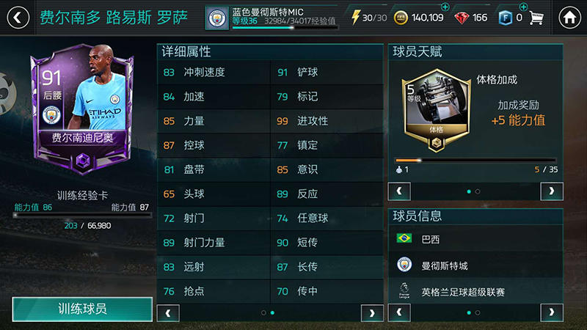Go to next detailed attributes page
This screenshot has height=330, width=587.
coord(372,313)
